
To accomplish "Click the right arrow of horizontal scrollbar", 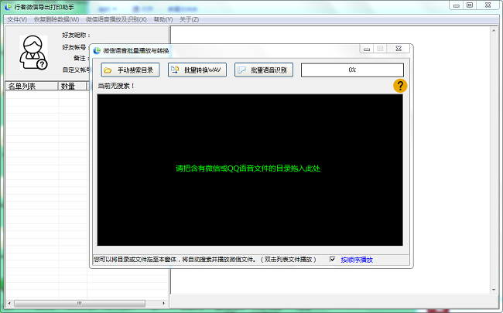I will pyautogui.click(x=163, y=303).
